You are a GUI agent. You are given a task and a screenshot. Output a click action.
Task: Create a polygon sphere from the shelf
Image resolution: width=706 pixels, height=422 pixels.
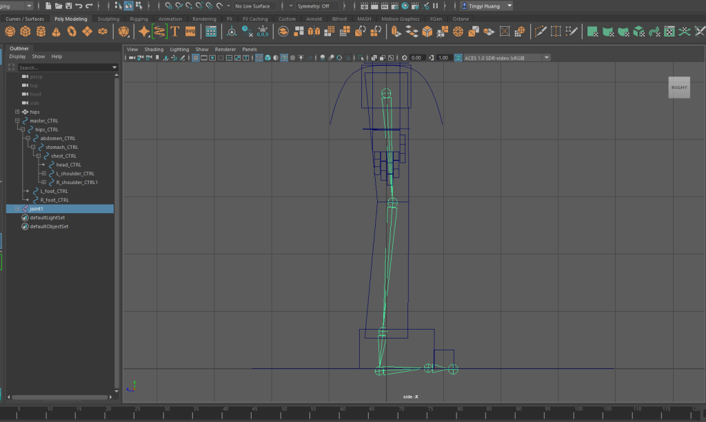(x=10, y=32)
